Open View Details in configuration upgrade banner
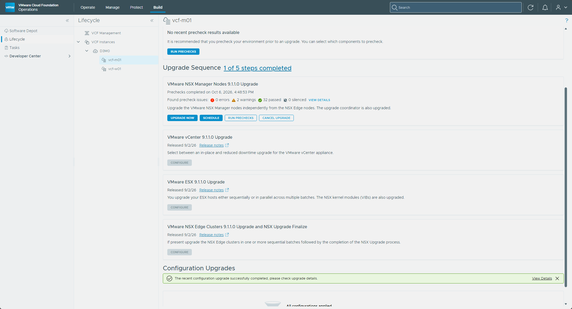 point(542,278)
